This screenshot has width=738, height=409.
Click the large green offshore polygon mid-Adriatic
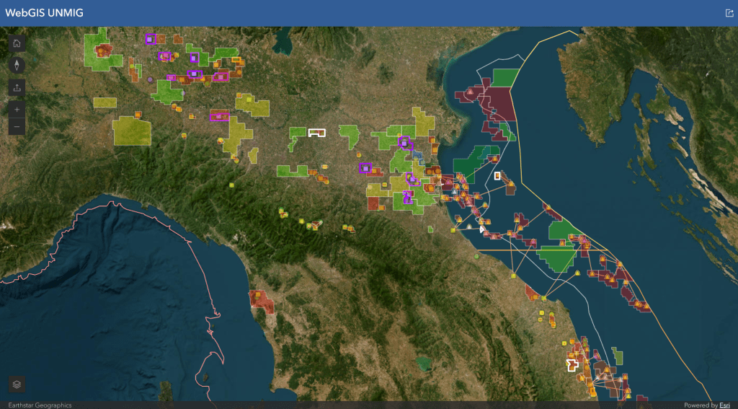tap(559, 258)
